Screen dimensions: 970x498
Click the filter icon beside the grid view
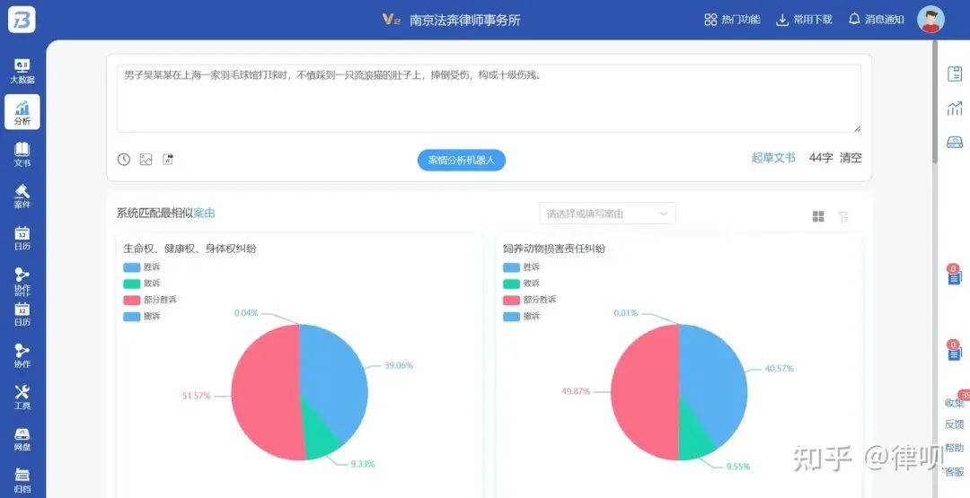pyautogui.click(x=842, y=216)
